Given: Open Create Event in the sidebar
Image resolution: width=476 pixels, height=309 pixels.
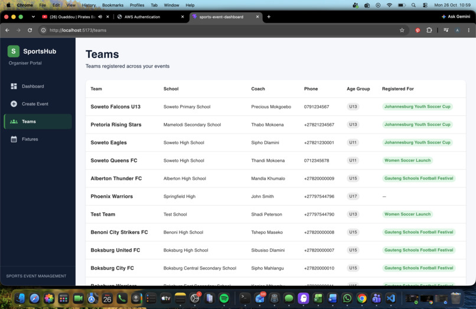Looking at the screenshot, I should (x=38, y=104).
